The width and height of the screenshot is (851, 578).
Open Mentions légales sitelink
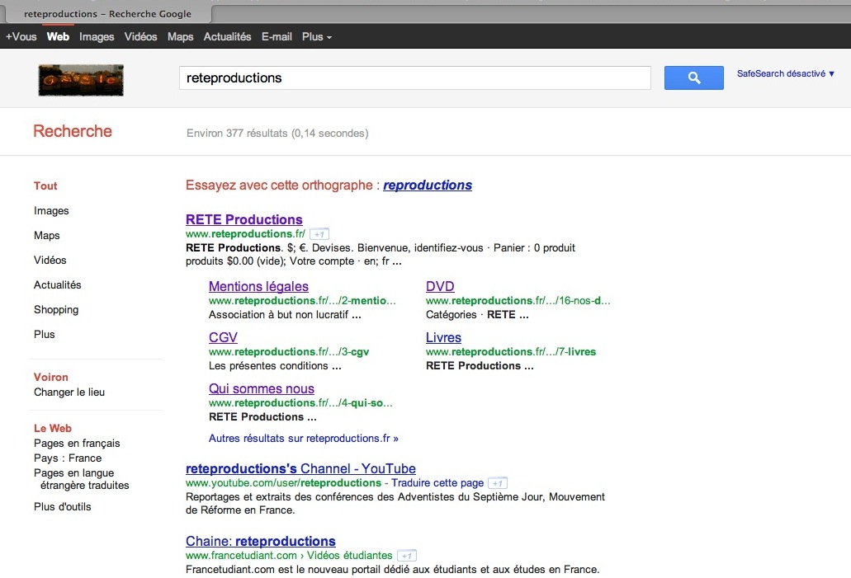pos(259,286)
